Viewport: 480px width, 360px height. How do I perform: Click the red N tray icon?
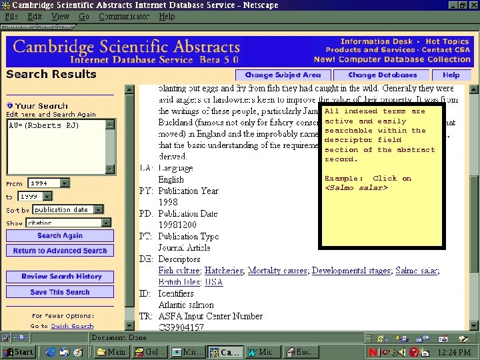click(373, 352)
